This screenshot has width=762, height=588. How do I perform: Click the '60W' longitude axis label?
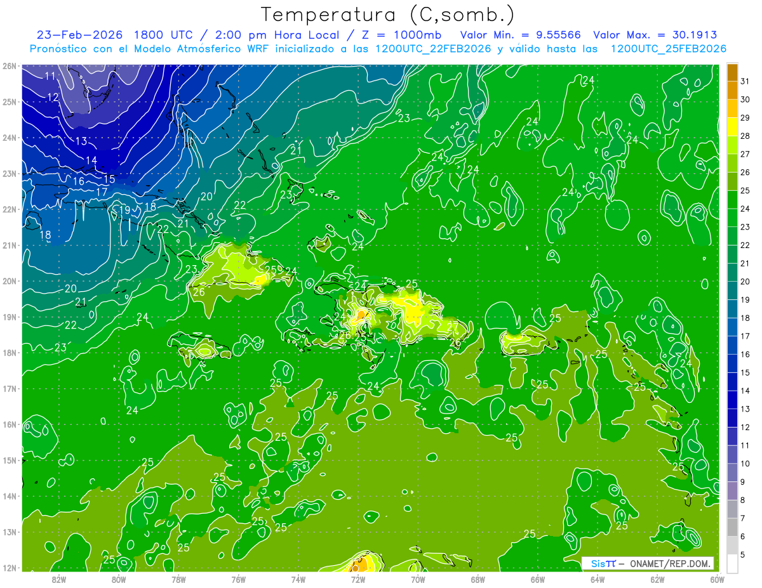pyautogui.click(x=717, y=578)
